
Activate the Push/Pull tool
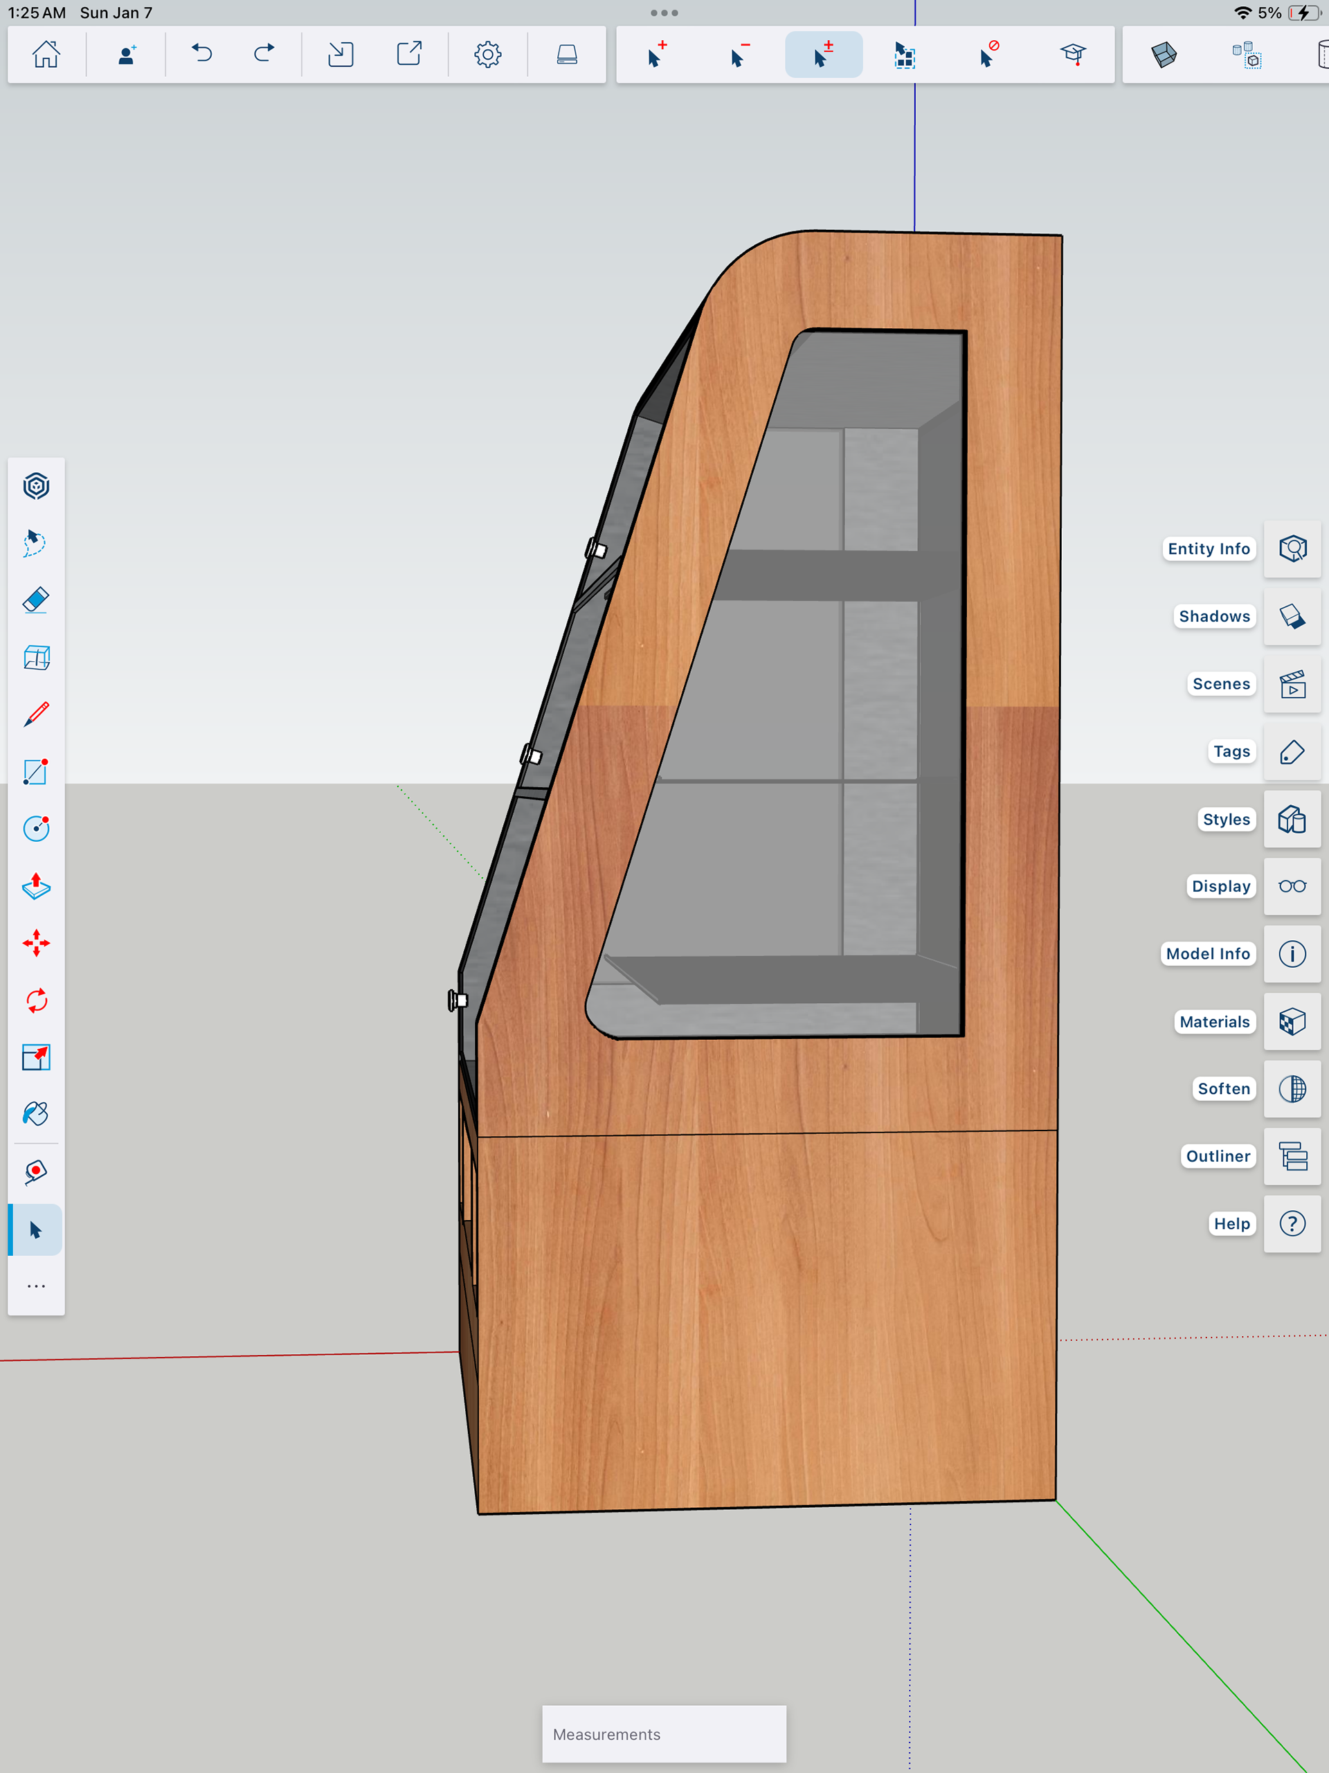(x=36, y=885)
